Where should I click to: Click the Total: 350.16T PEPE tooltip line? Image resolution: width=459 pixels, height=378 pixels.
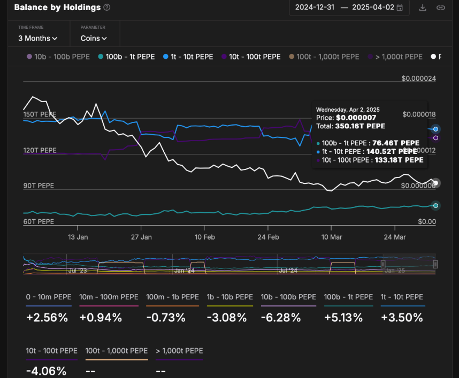point(351,126)
